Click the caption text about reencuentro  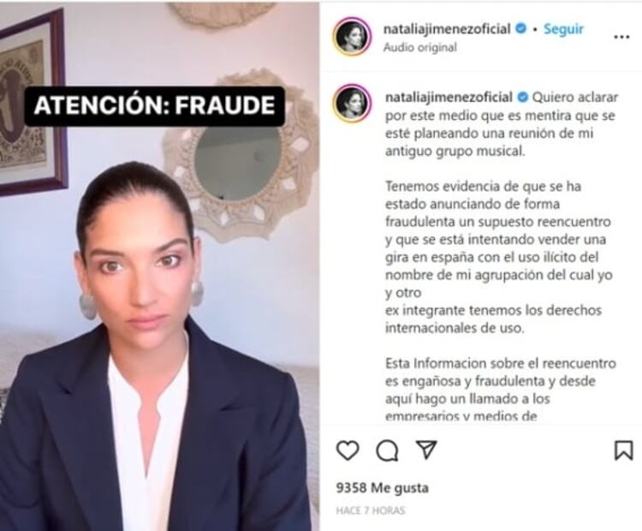(x=501, y=390)
